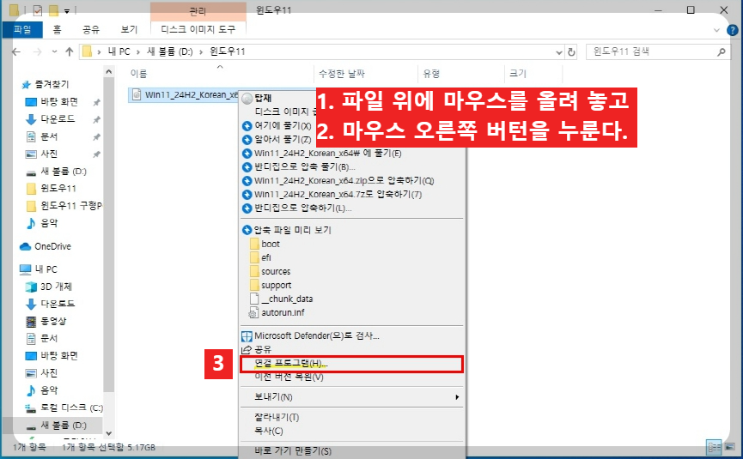Click the search magnifier icon

pyautogui.click(x=722, y=51)
